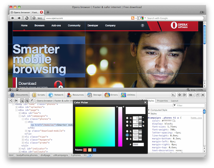Open the Utilities panel in Dragonfly

point(128,95)
